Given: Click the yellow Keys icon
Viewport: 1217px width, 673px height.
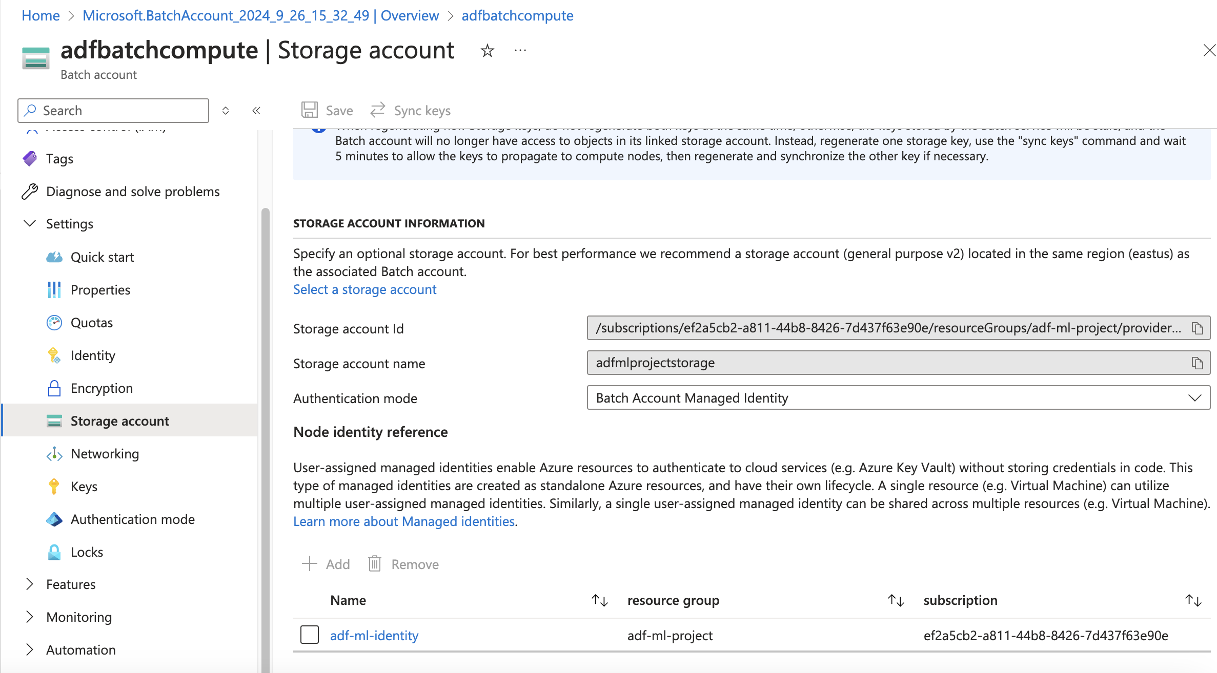Looking at the screenshot, I should coord(54,487).
